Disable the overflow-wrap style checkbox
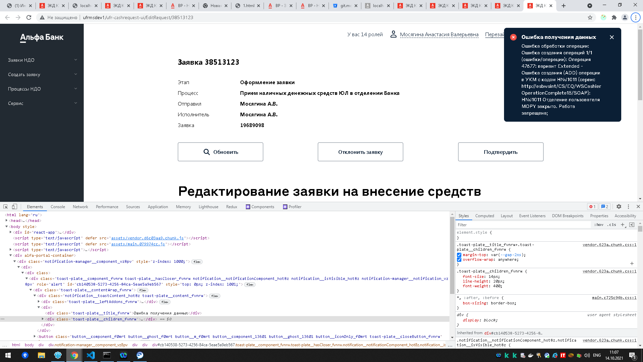The image size is (643, 362). tap(459, 259)
